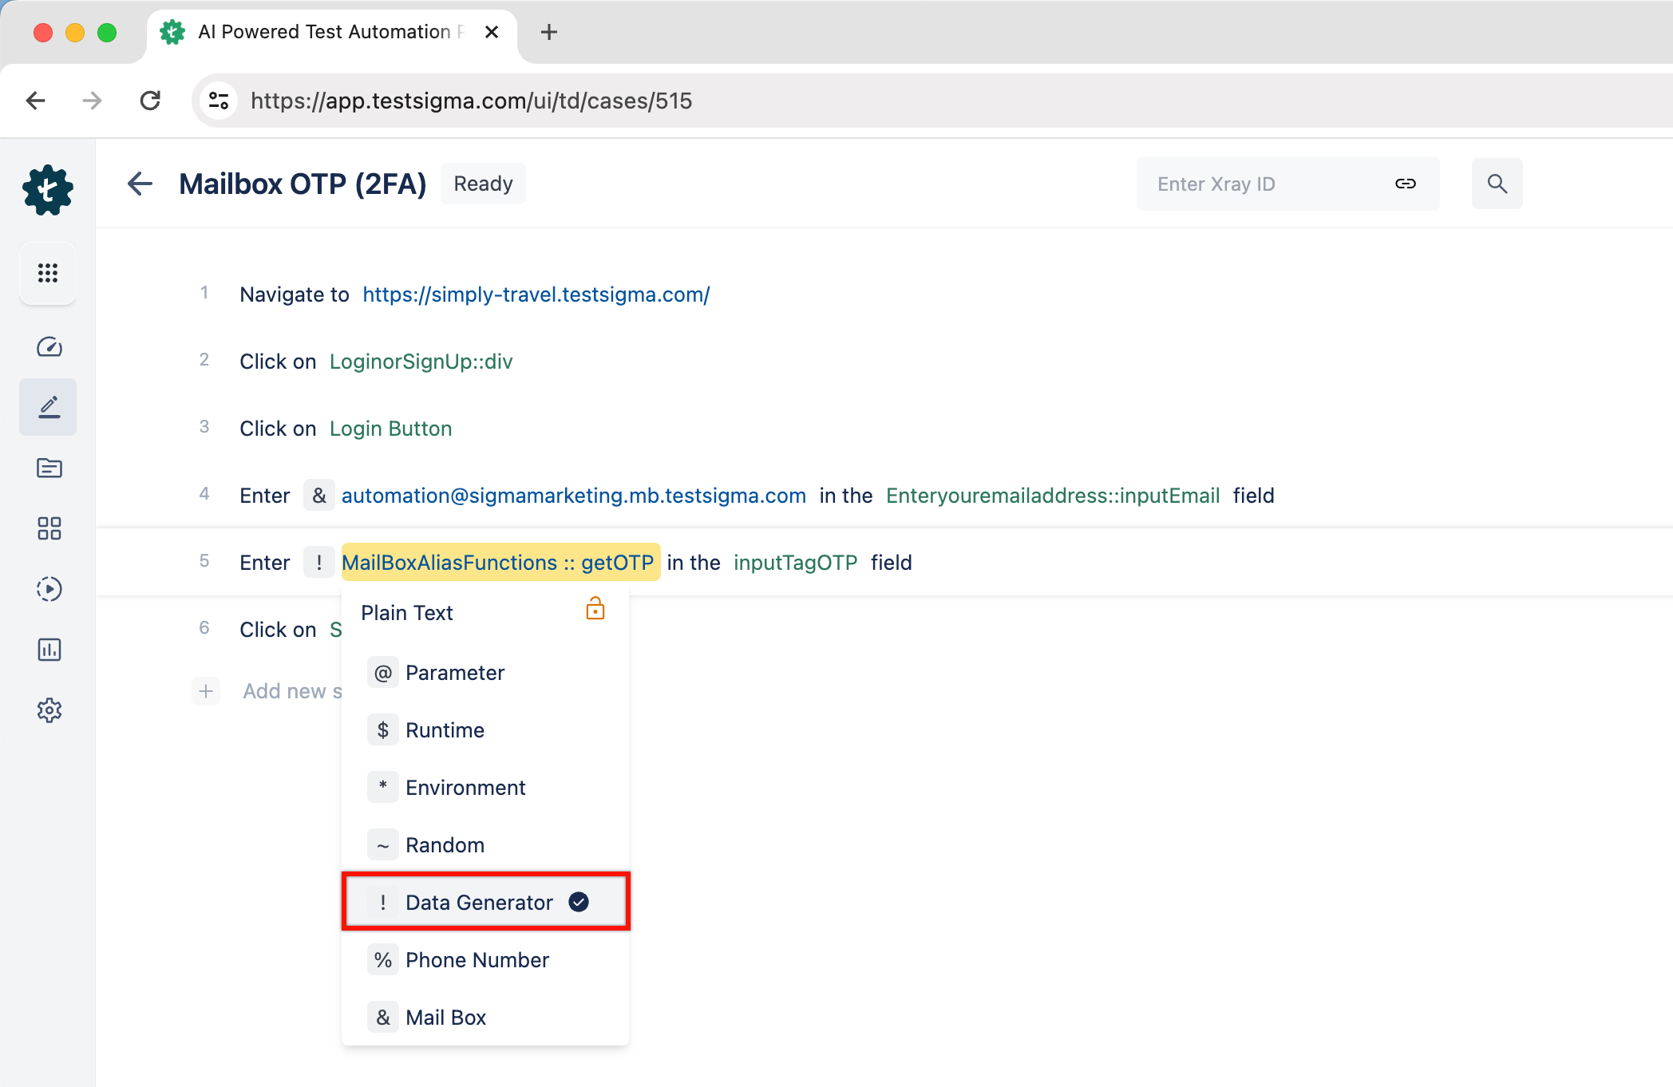Screen dimensions: 1673x1087
Task: Click step number 4
Action: [204, 494]
